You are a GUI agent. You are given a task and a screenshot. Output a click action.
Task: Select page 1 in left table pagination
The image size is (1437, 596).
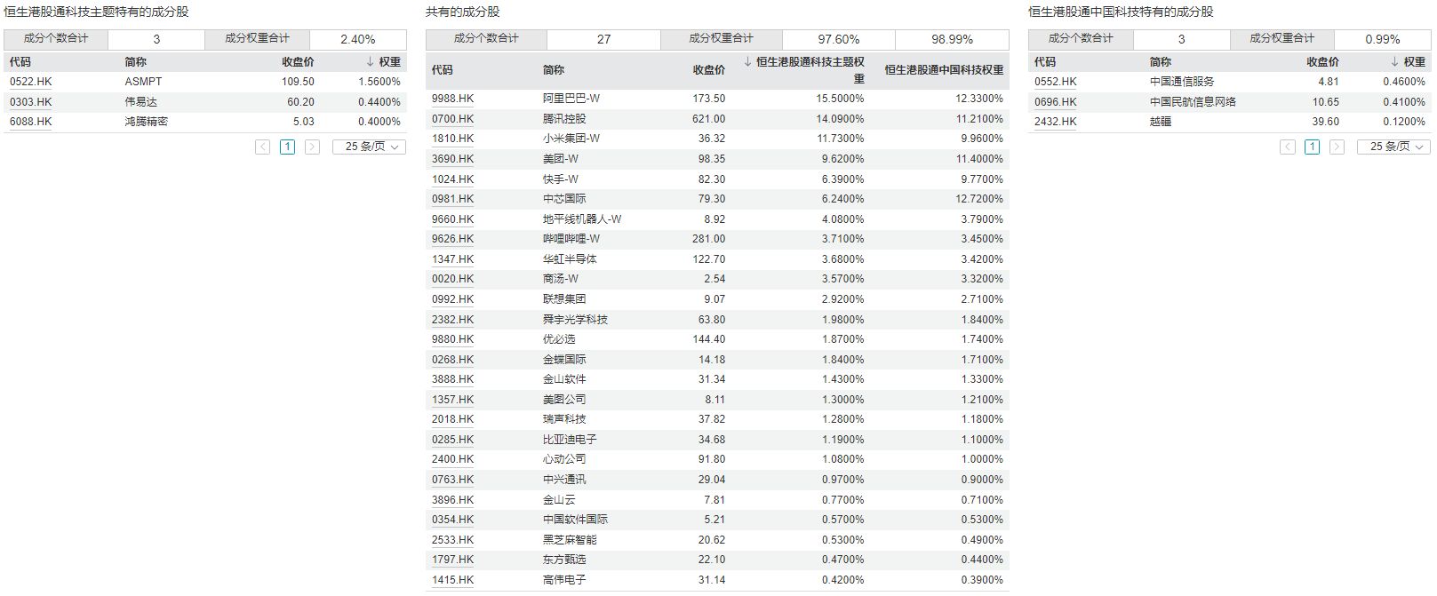pyautogui.click(x=287, y=147)
